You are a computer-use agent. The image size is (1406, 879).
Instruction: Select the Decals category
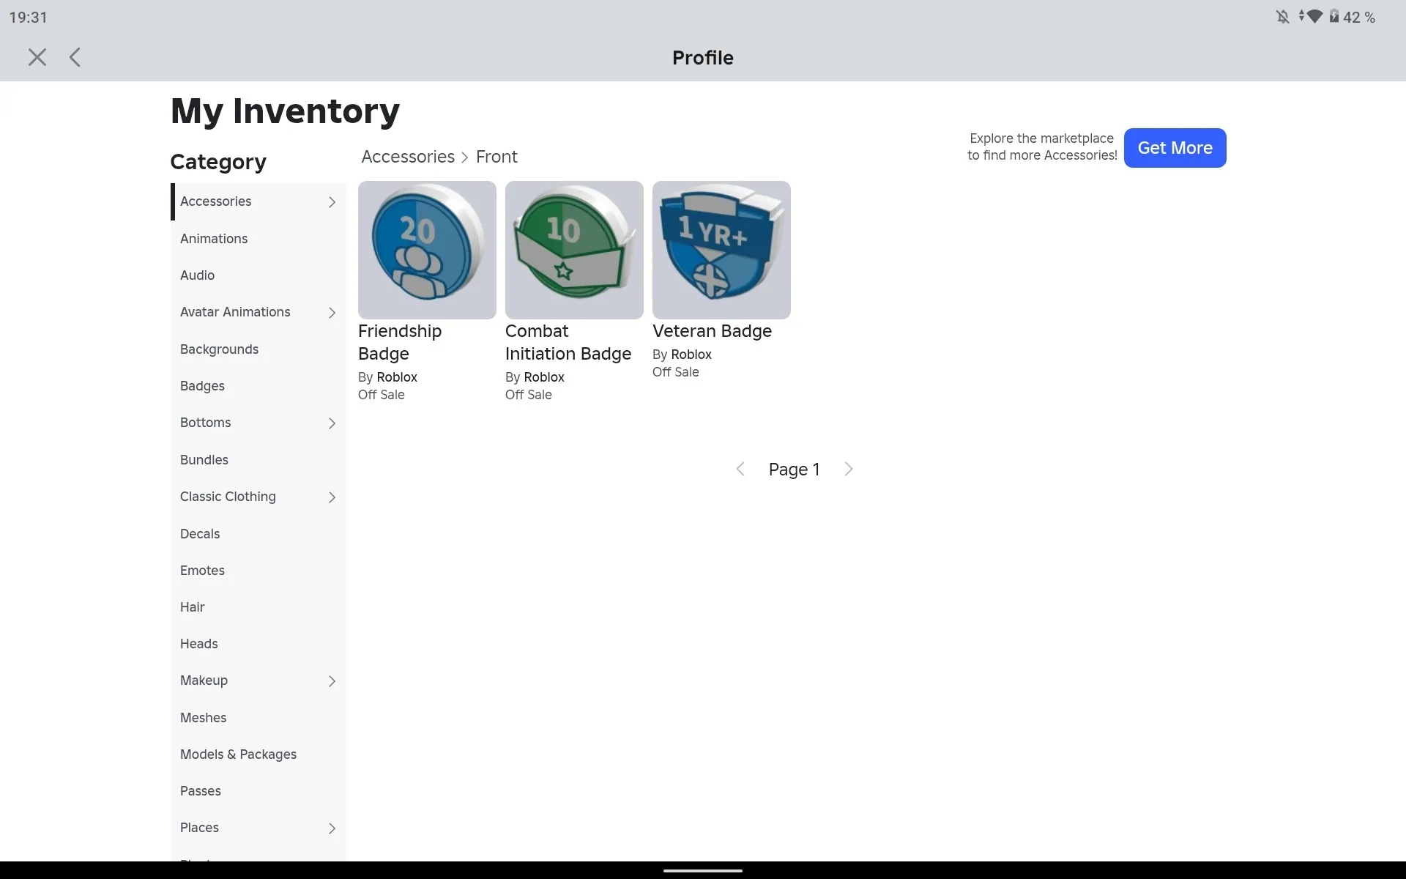point(258,534)
